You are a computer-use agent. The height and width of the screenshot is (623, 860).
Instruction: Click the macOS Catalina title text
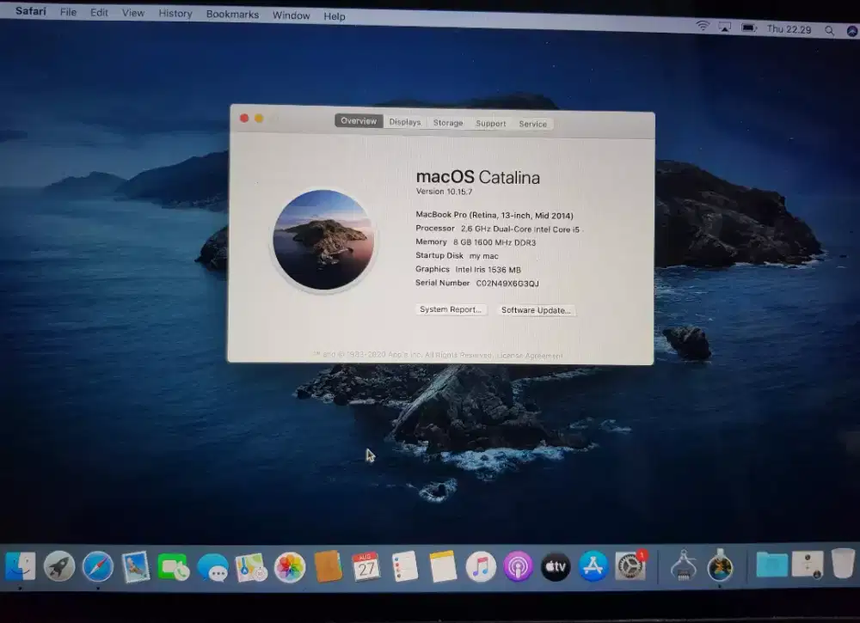coord(477,177)
